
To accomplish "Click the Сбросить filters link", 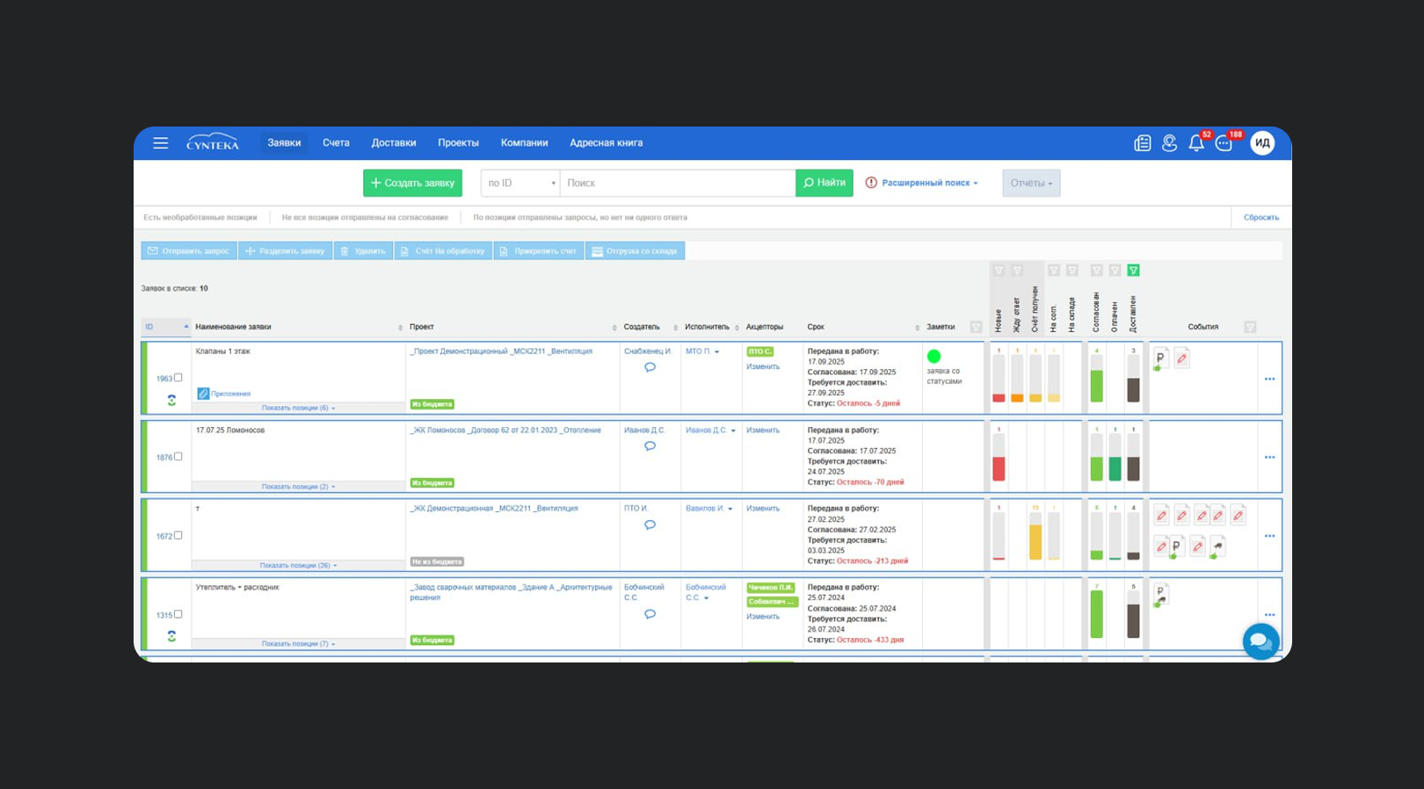I will point(1261,217).
